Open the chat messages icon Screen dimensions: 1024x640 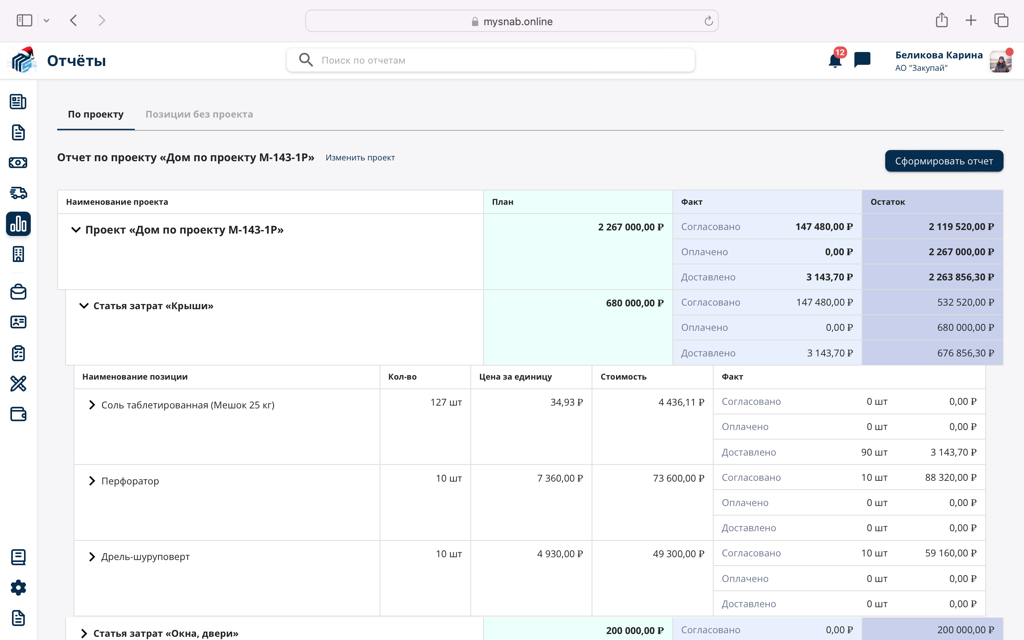(x=862, y=60)
